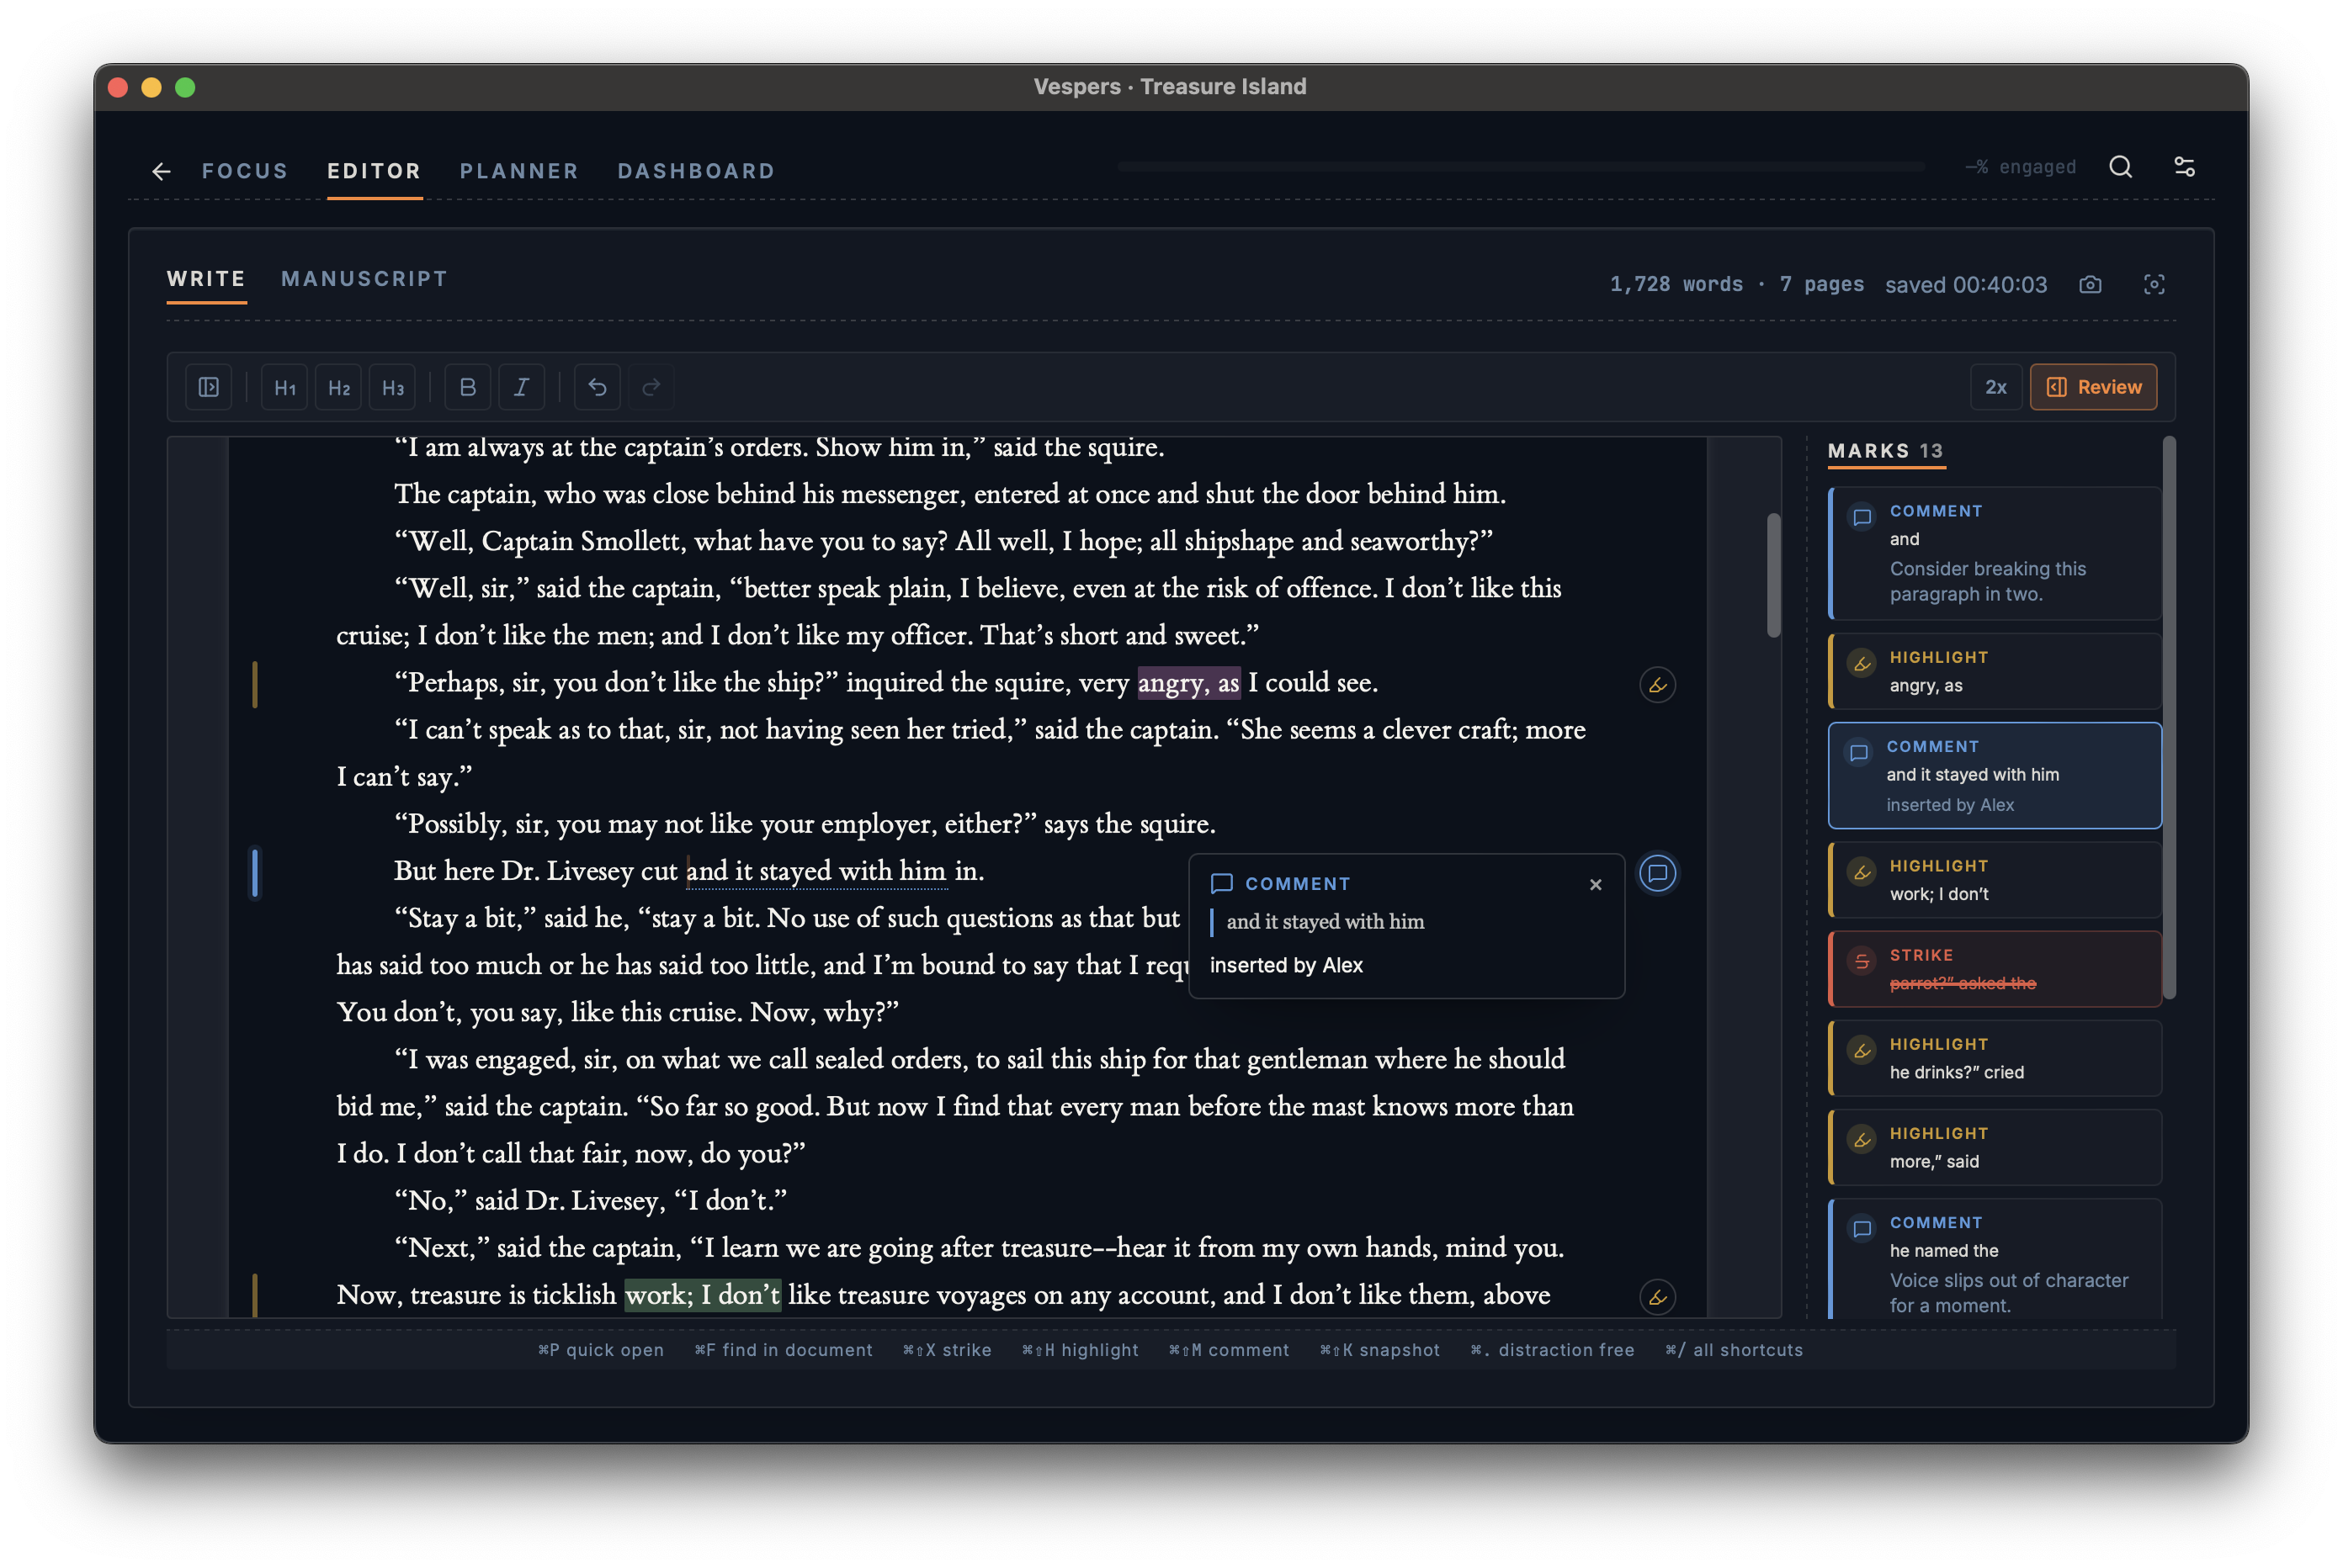Click the '7 pages' count
Viewport: 2343px width, 1568px height.
pyautogui.click(x=1822, y=285)
